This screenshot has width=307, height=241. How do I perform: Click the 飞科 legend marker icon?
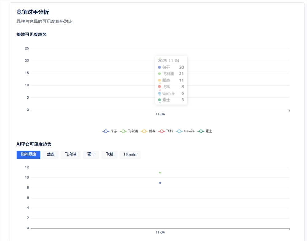162,131
